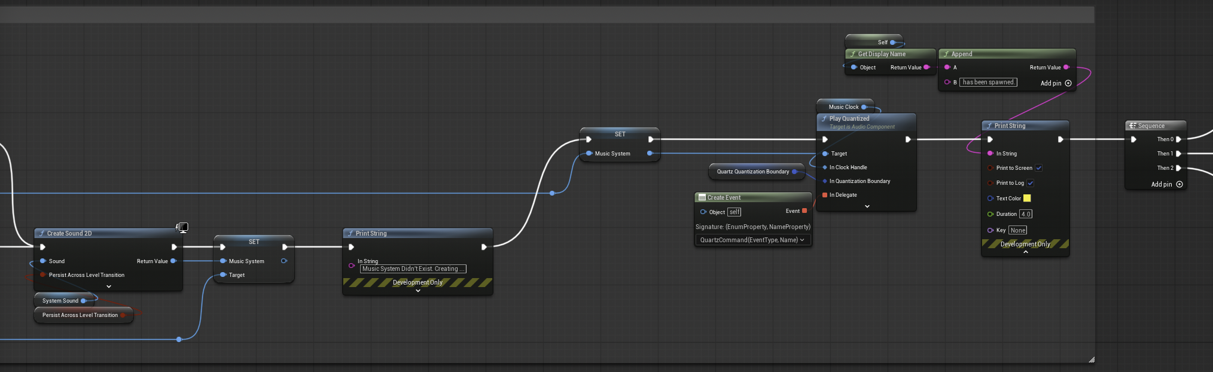
Task: Click Return Value pin of Get Display Name
Action: pos(926,68)
